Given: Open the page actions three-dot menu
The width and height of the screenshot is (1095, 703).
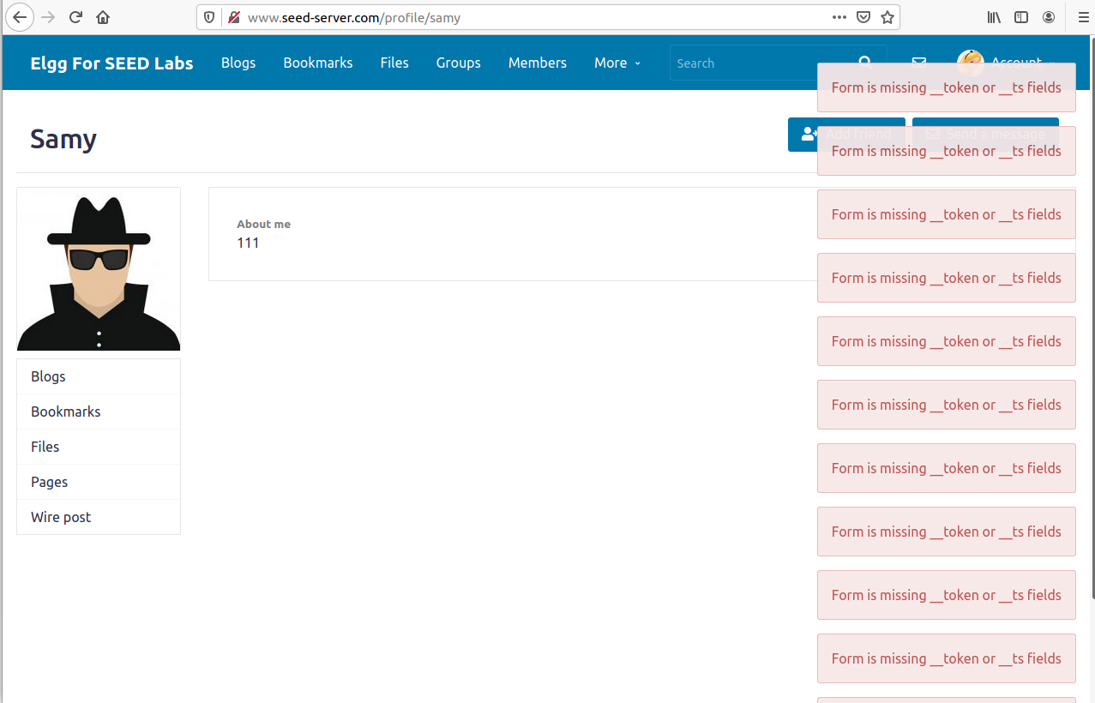Looking at the screenshot, I should click(840, 17).
